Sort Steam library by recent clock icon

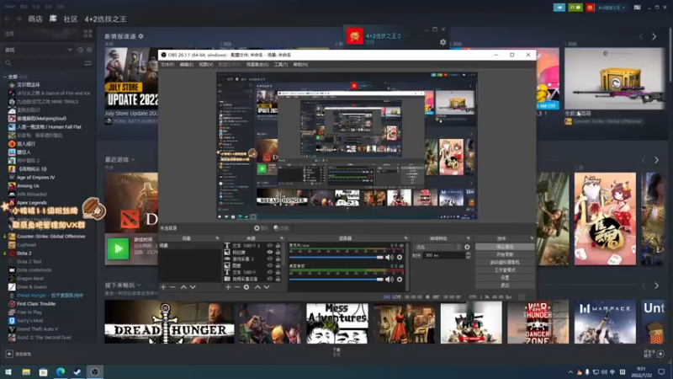[80, 50]
